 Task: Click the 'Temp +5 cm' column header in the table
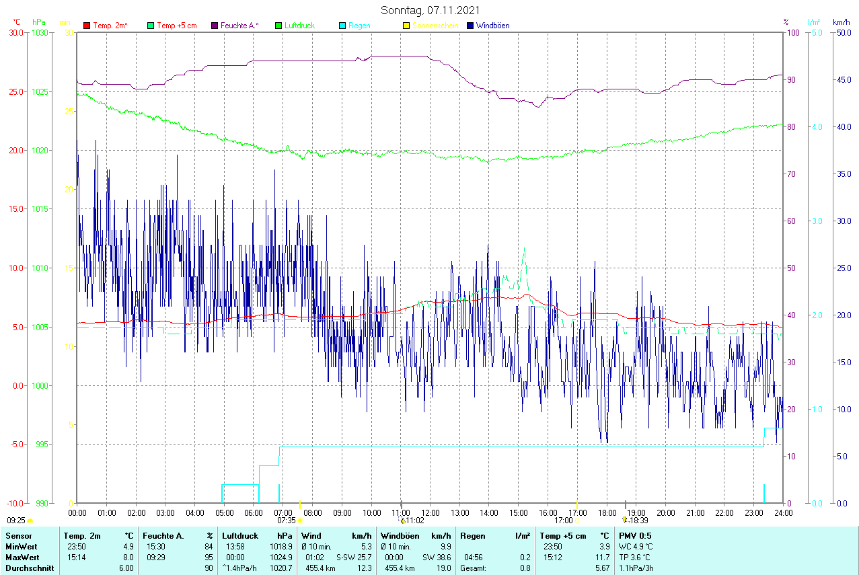pos(562,536)
